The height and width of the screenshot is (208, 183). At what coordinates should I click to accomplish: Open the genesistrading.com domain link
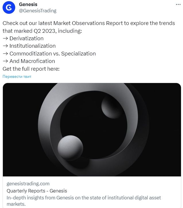point(28,184)
